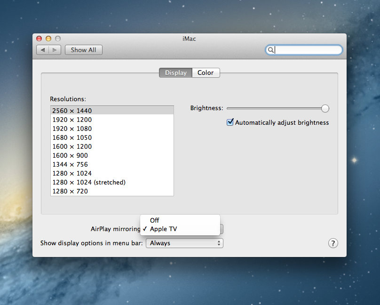
Task: Select the 2560 × 1440 resolution
Action: point(72,111)
